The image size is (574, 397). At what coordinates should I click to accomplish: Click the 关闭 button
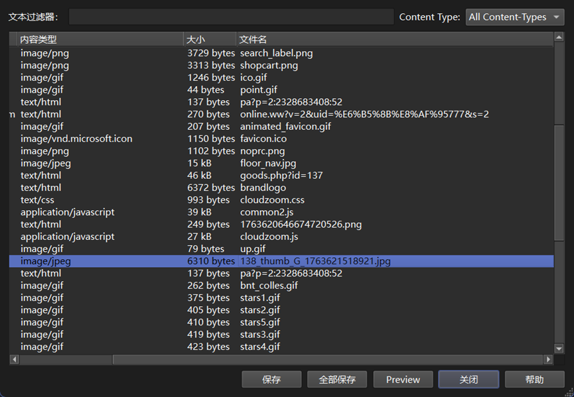468,379
